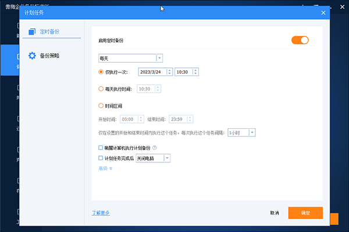Open the 关闭电脑 action dropdown
Image resolution: width=349 pixels, height=232 pixels.
click(167, 158)
